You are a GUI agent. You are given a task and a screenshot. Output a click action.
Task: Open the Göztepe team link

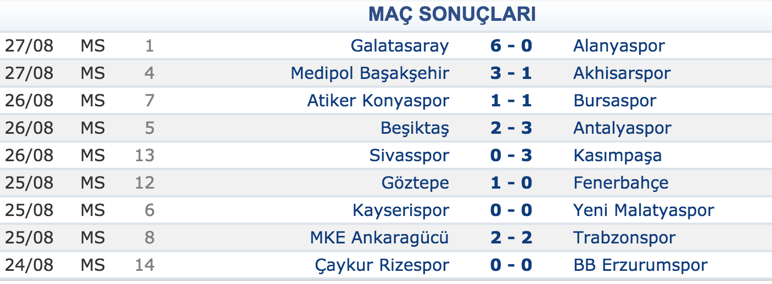(415, 183)
